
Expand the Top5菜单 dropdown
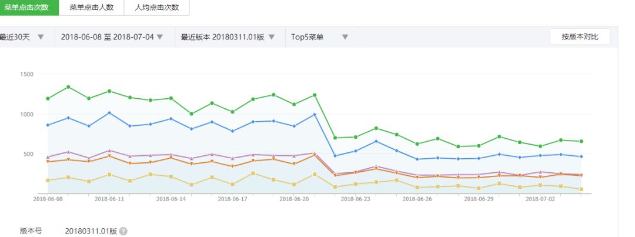319,37
